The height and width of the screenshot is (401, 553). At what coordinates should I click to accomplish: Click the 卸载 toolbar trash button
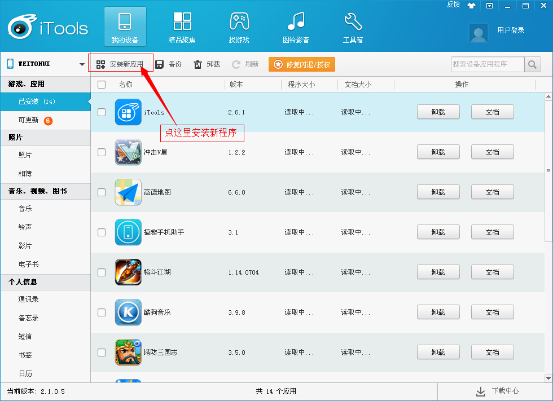click(207, 64)
